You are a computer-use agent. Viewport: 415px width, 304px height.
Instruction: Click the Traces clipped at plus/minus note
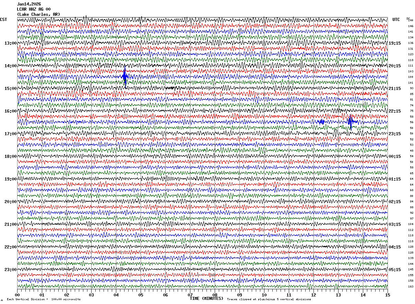pos(269,299)
